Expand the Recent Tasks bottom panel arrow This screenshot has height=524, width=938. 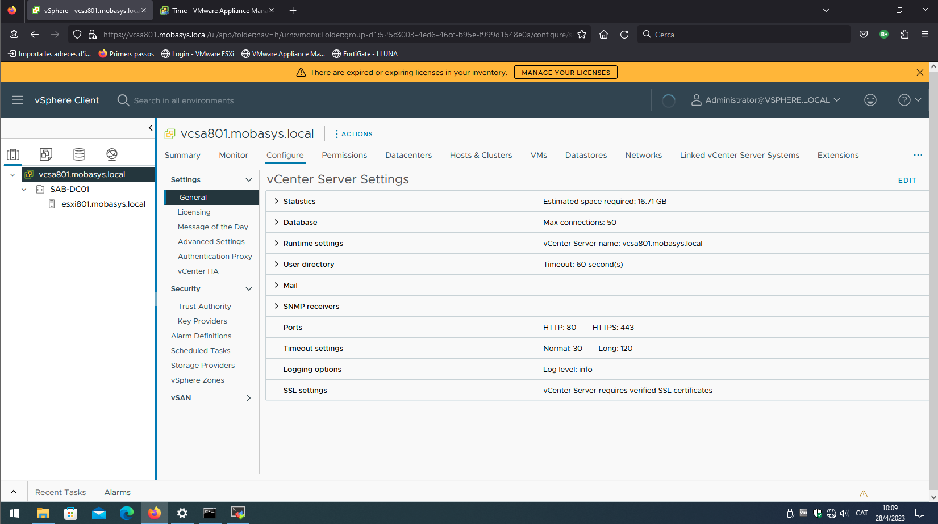coord(14,492)
